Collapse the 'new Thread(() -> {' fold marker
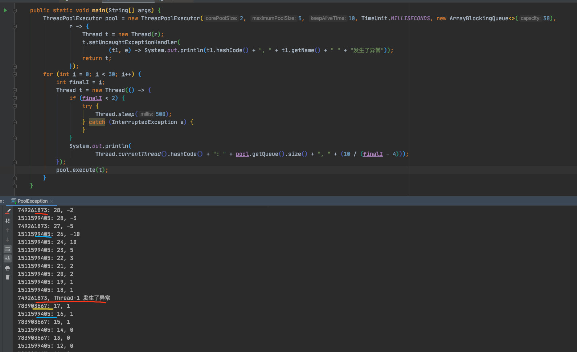The image size is (577, 352). (x=15, y=90)
